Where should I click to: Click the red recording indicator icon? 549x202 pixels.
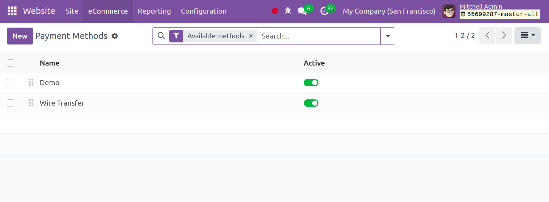[275, 11]
